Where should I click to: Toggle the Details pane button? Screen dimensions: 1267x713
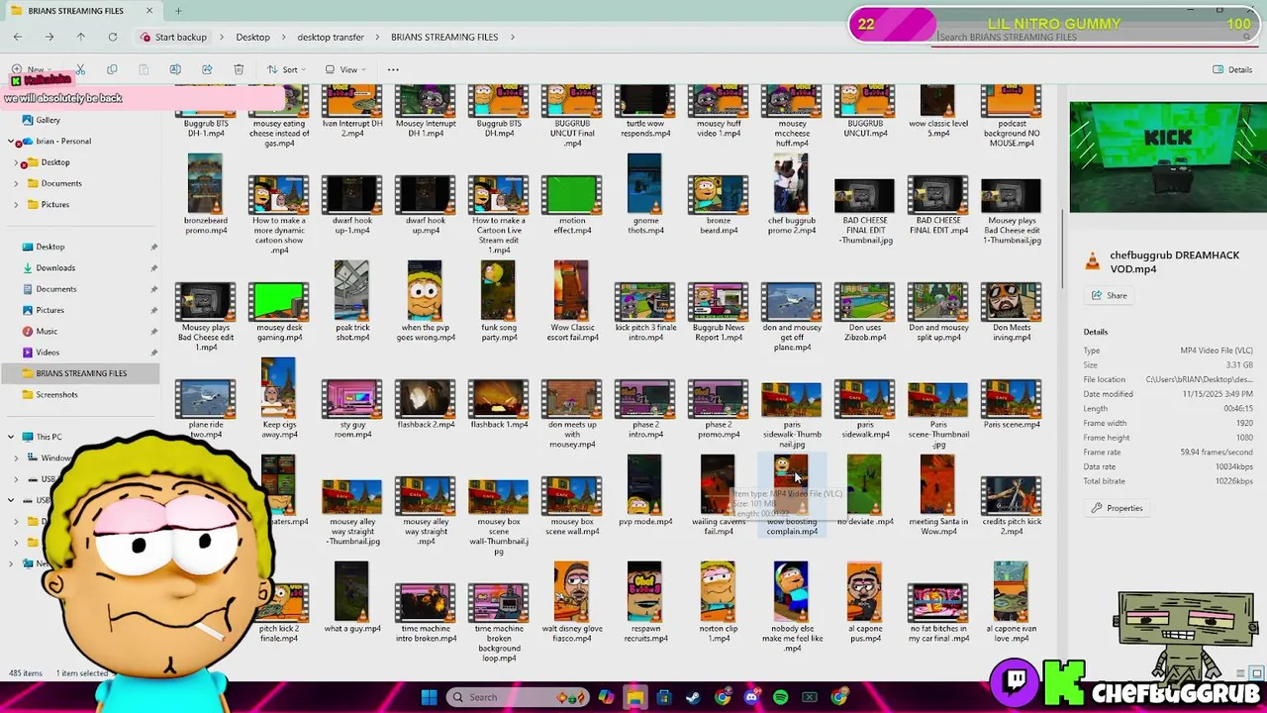1232,69
